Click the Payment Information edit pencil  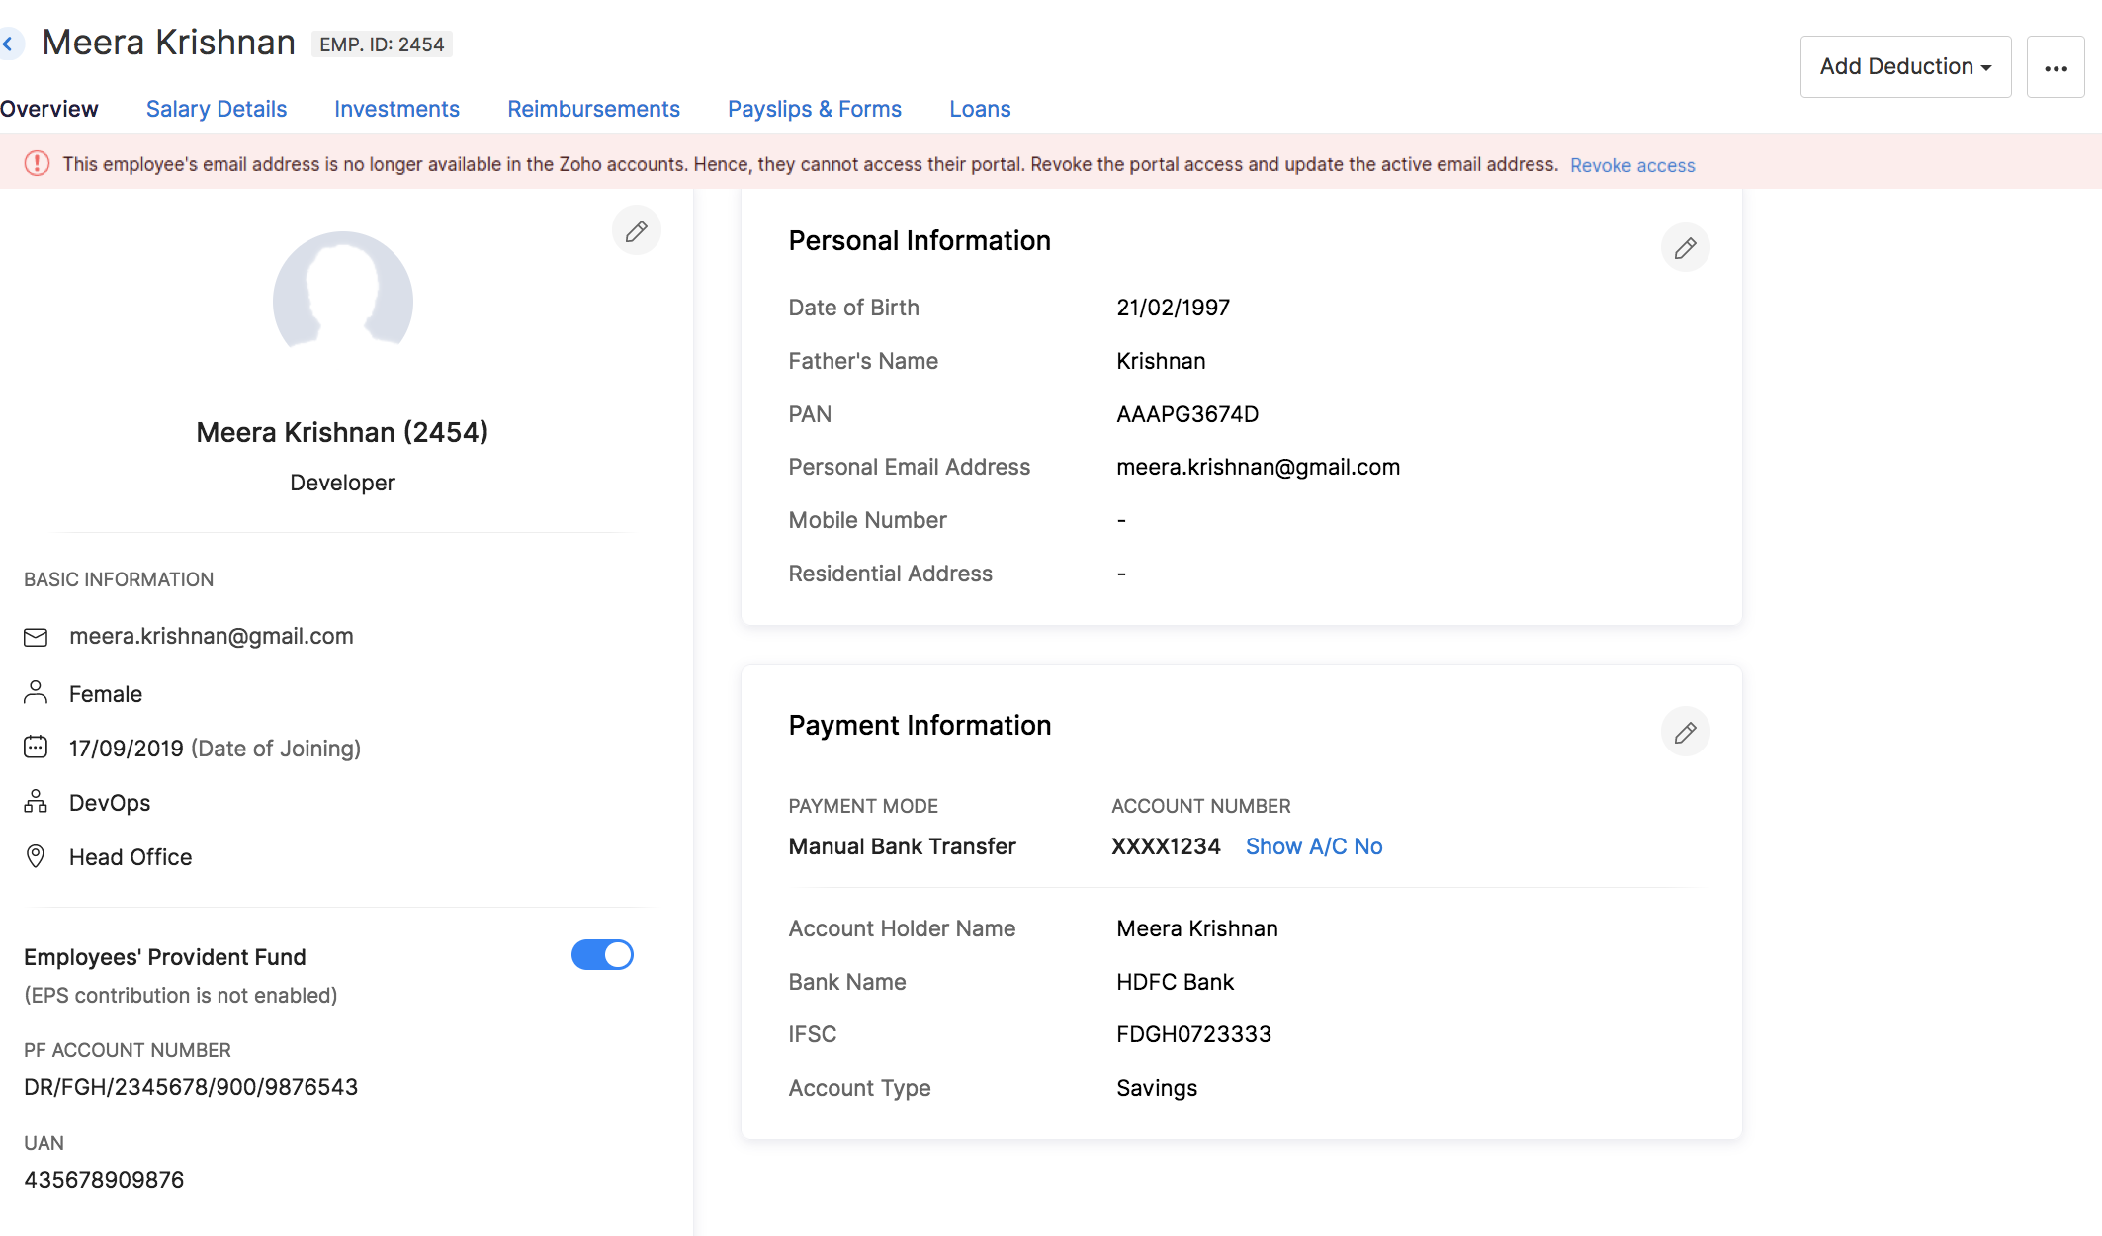pyautogui.click(x=1685, y=733)
